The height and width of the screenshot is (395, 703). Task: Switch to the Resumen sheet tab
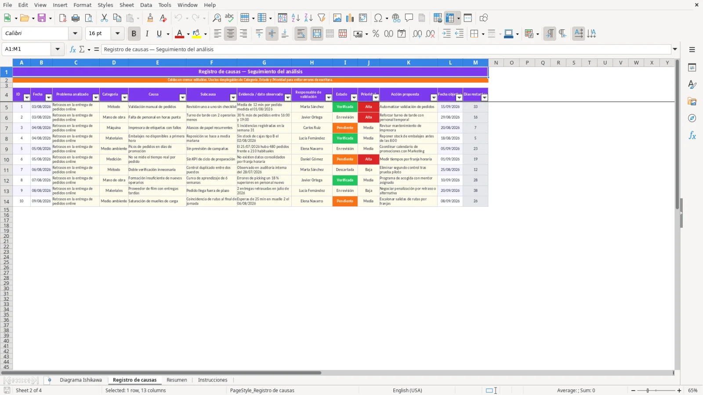pyautogui.click(x=177, y=380)
